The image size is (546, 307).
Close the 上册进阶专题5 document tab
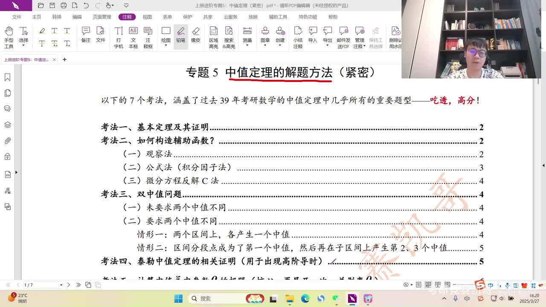click(54, 59)
